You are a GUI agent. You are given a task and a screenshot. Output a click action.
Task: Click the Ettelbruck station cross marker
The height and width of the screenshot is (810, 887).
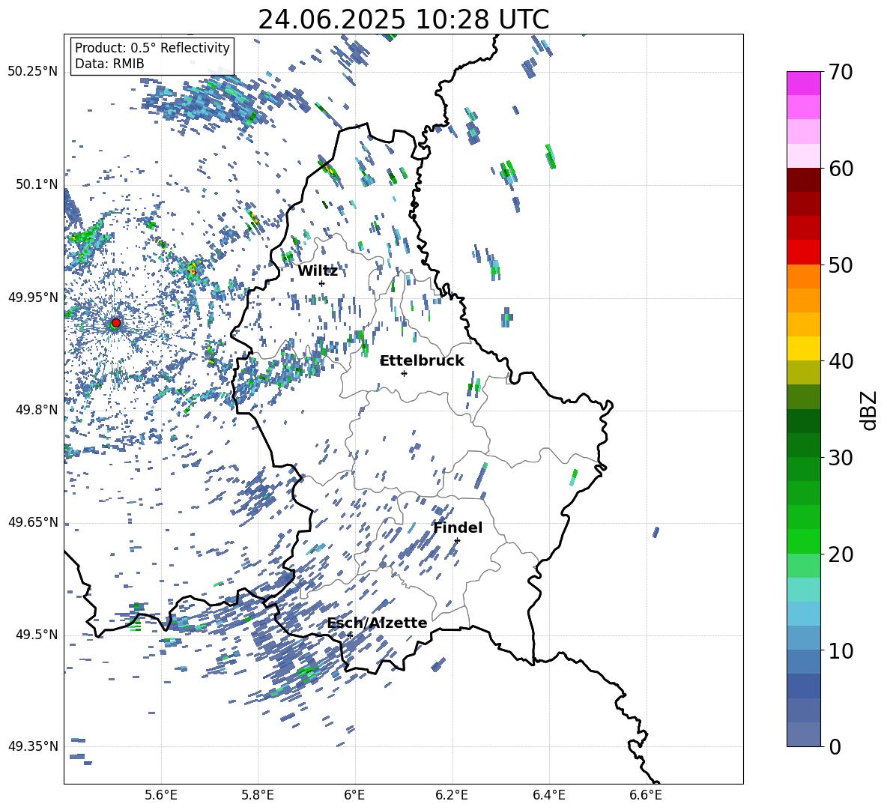tap(404, 373)
